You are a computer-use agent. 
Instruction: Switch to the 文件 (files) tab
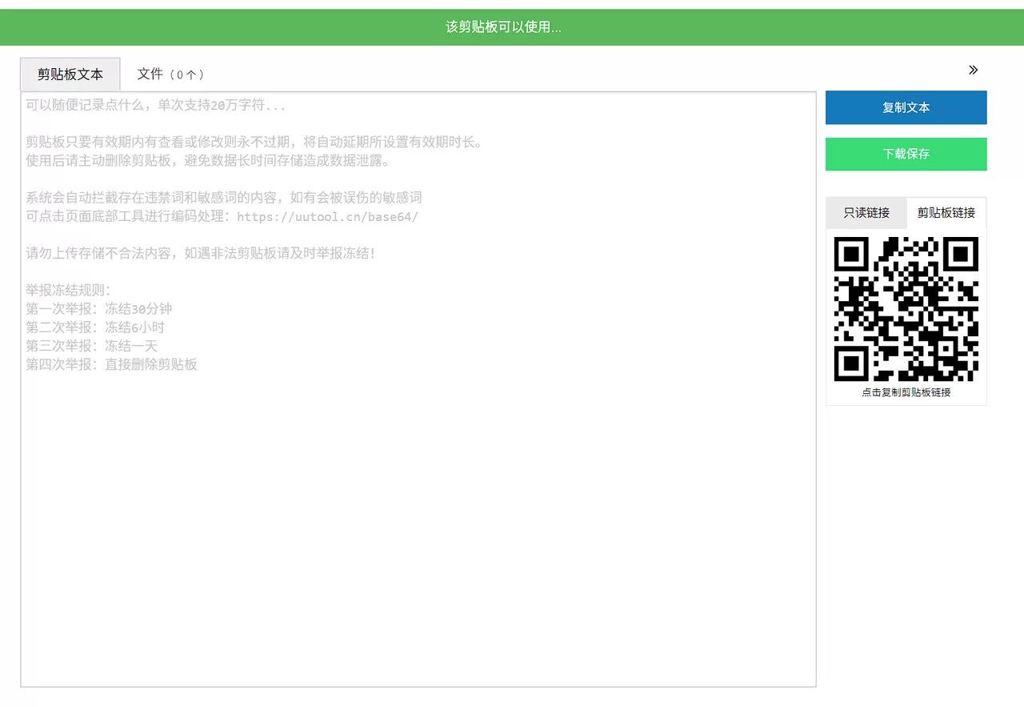click(170, 74)
